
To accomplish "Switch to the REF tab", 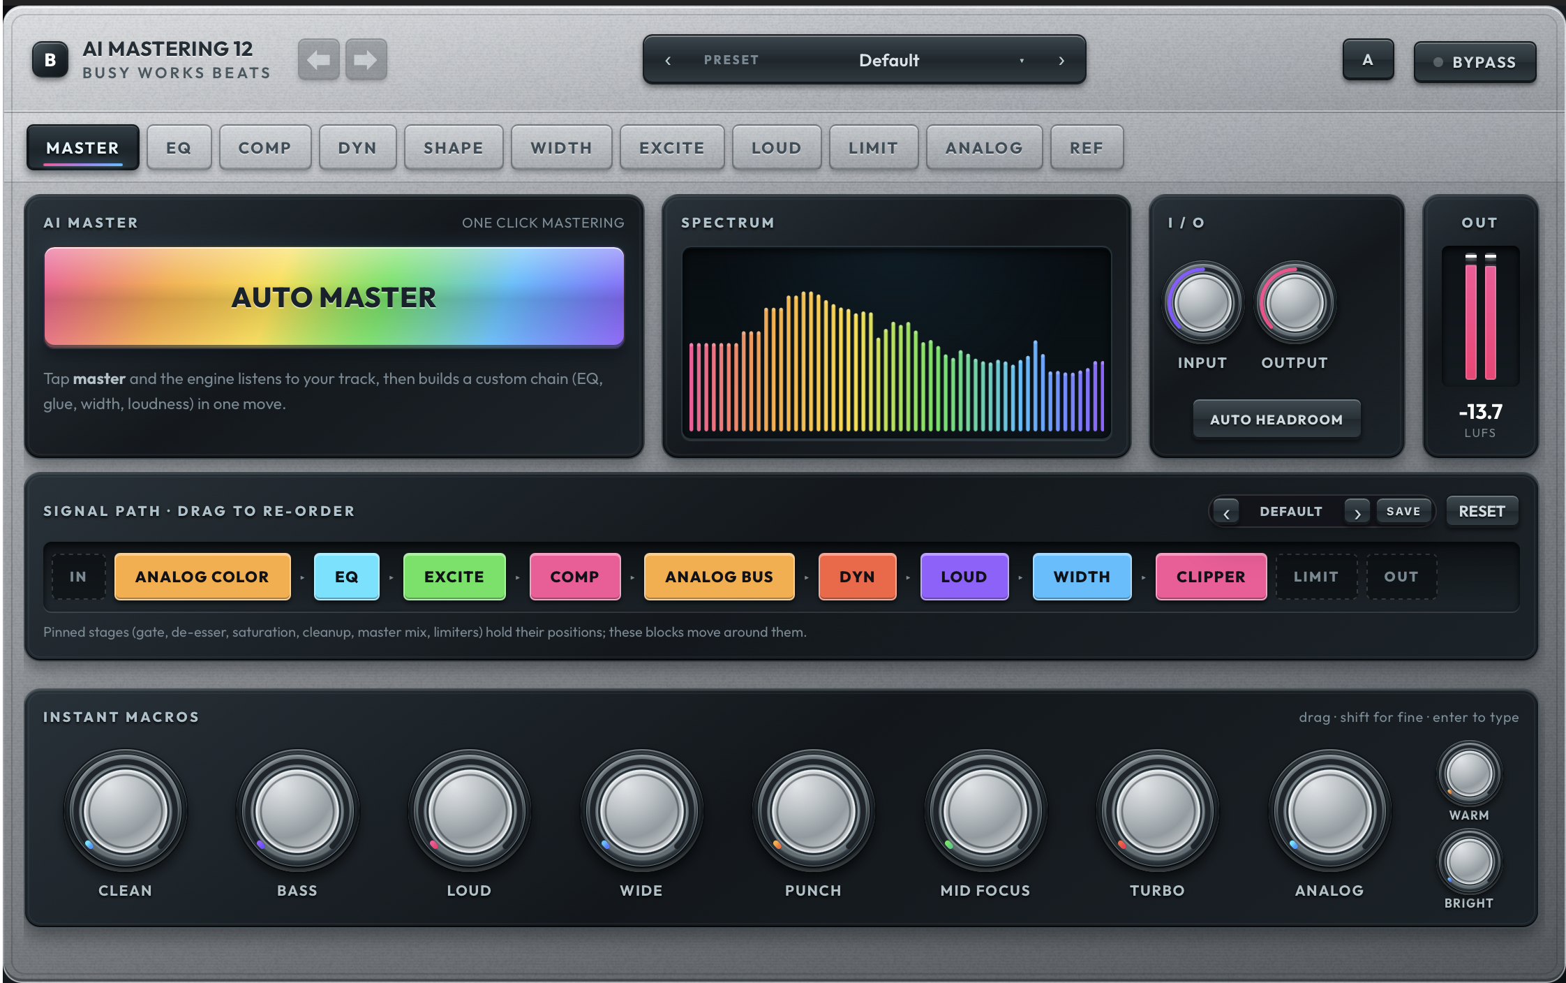I will 1087,147.
